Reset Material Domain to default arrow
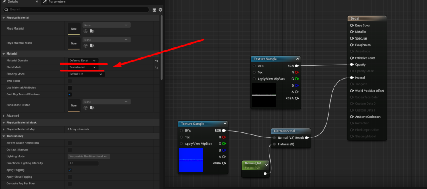 tap(156, 60)
